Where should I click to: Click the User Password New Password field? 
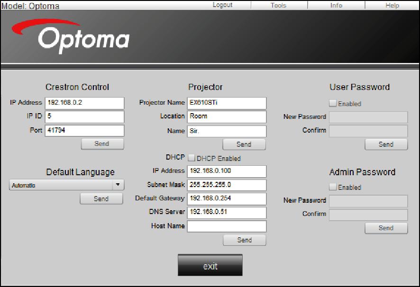coord(369,117)
